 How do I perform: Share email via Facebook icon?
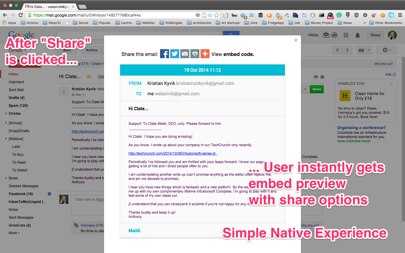click(x=165, y=54)
